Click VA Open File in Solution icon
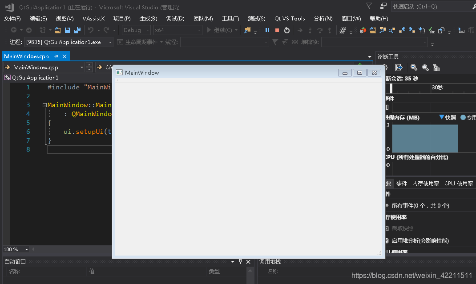The height and width of the screenshot is (284, 476). (373, 30)
